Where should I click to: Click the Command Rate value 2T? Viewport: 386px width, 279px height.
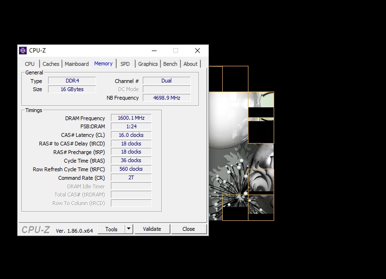coord(131,177)
